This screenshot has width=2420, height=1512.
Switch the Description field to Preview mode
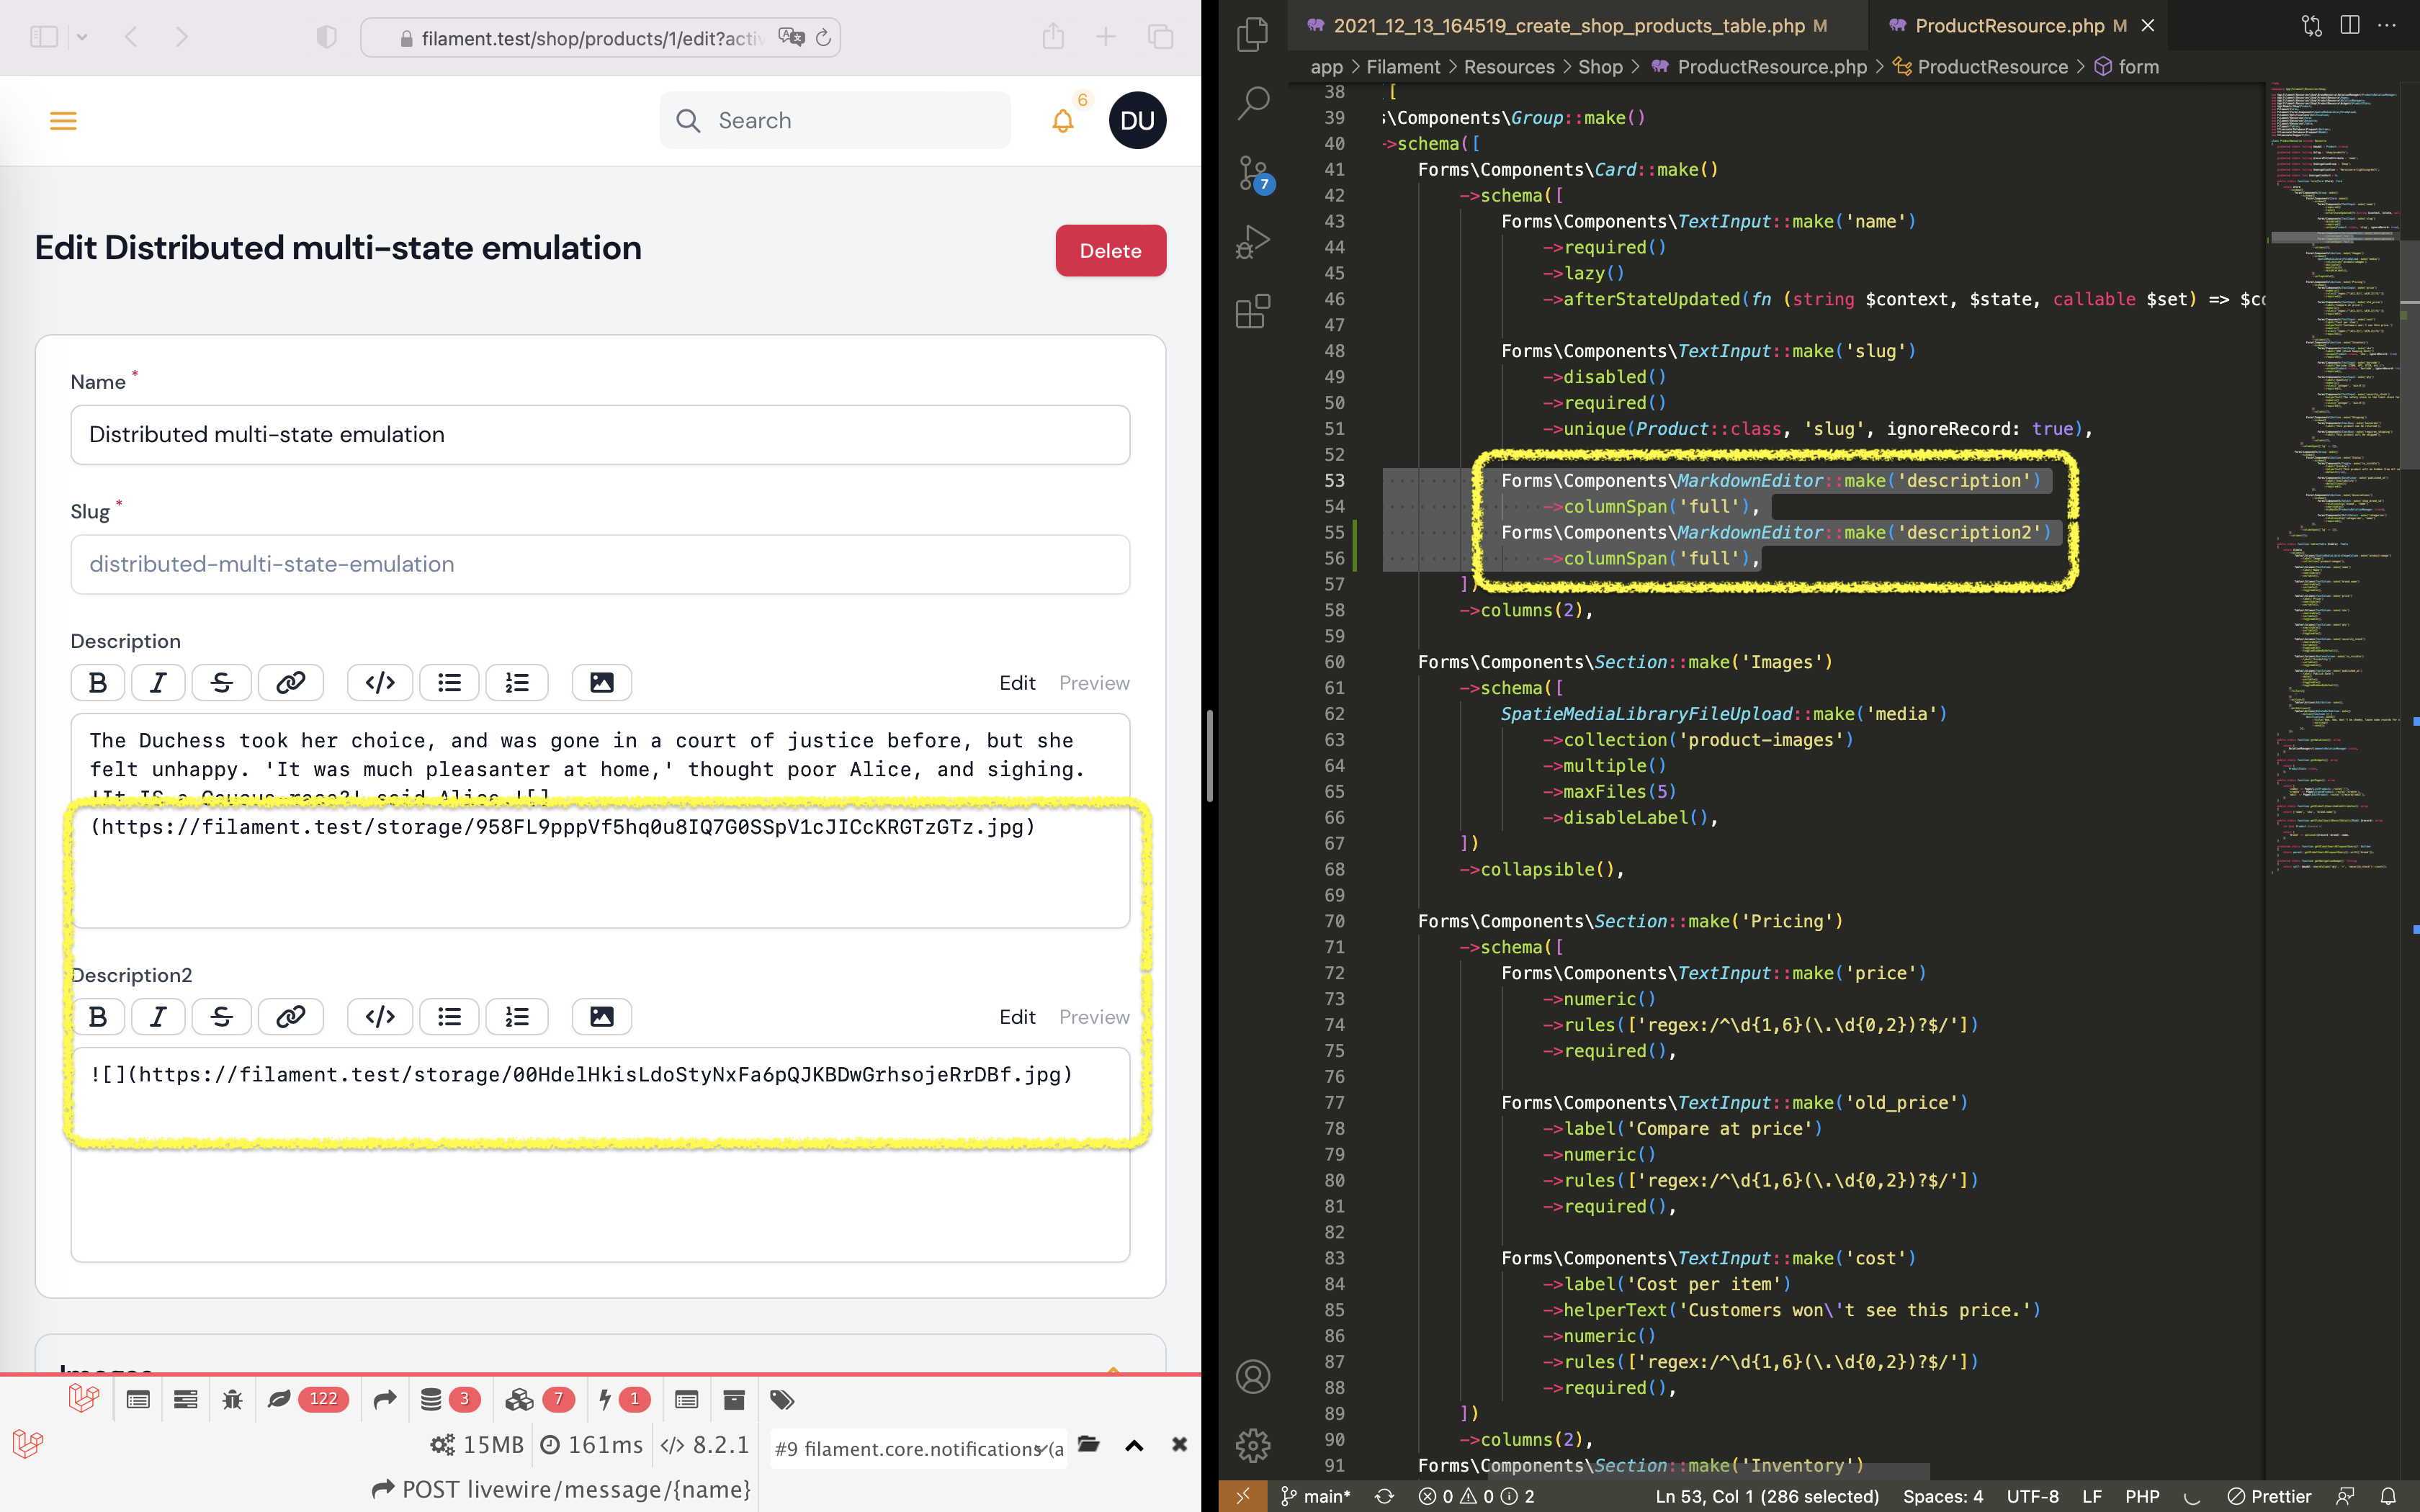pyautogui.click(x=1093, y=682)
